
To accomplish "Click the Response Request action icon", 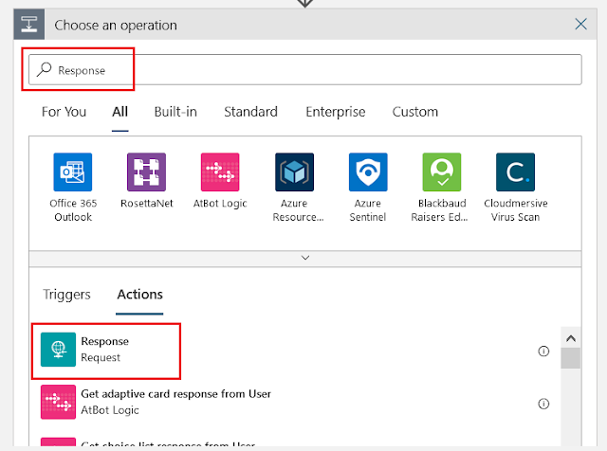I will click(x=58, y=350).
